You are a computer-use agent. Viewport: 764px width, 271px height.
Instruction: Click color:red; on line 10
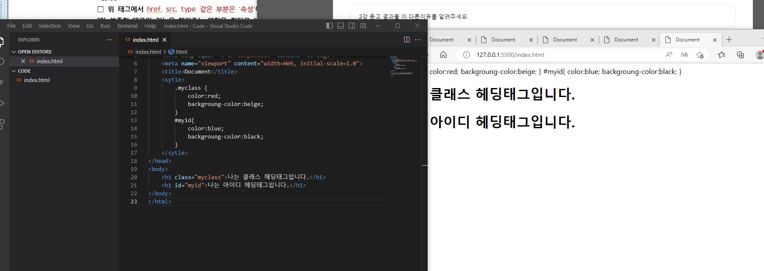coord(204,96)
